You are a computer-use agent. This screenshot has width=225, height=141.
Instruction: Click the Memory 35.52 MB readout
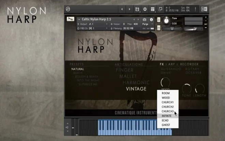(128, 29)
